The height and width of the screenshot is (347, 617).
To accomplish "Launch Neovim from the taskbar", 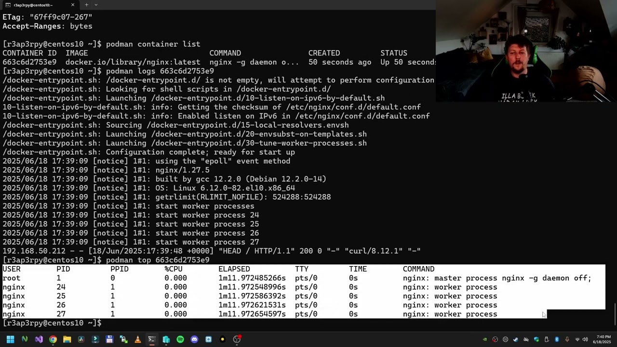I will tap(25, 339).
